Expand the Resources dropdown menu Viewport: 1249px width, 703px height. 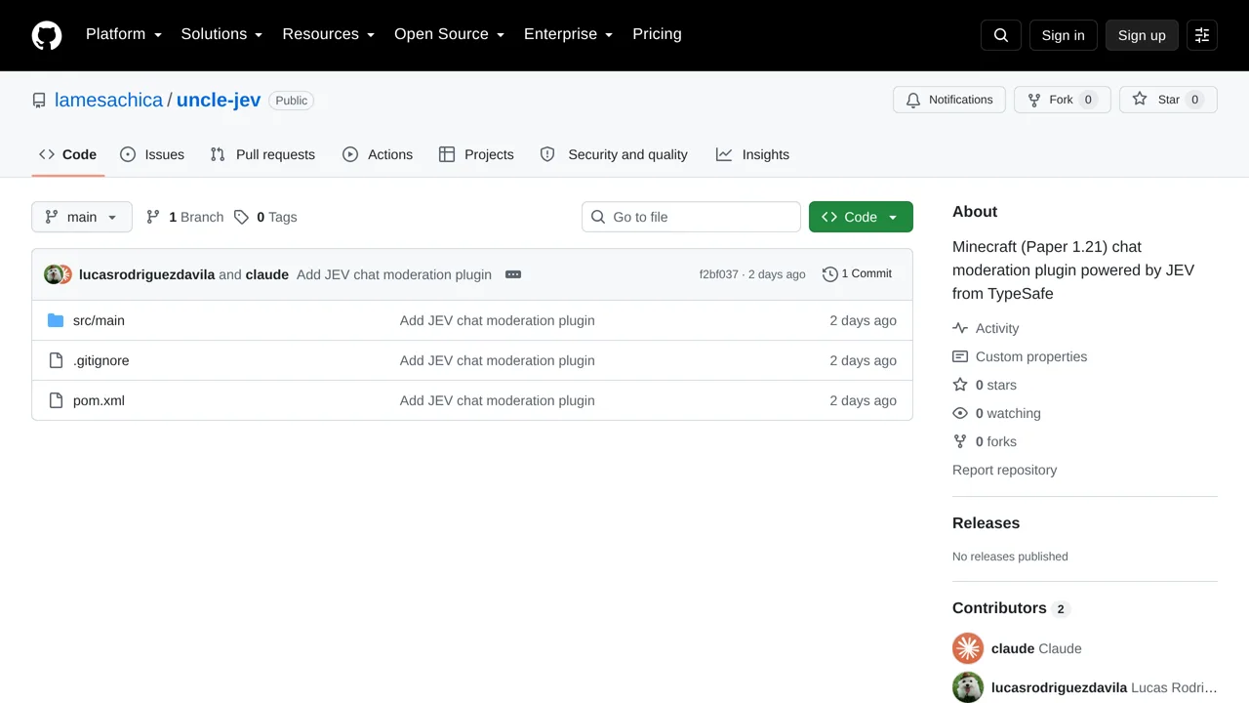(x=329, y=34)
